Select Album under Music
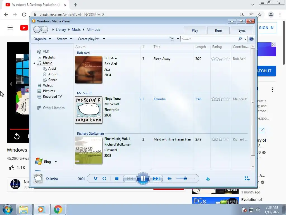286x215 pixels. (x=51, y=74)
